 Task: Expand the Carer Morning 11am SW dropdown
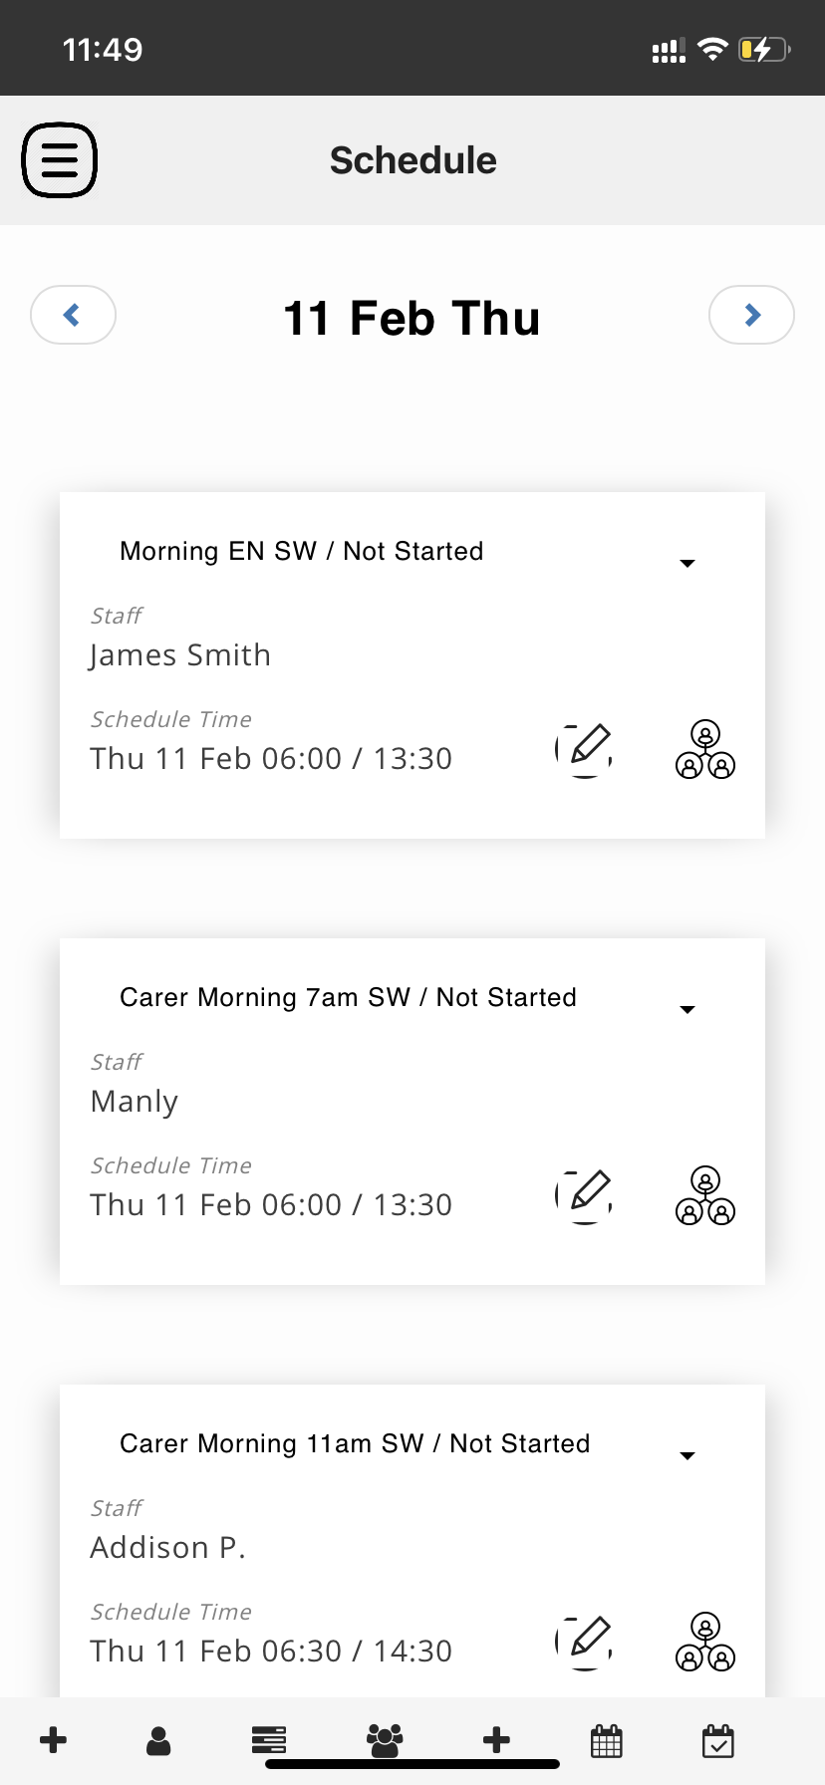[x=687, y=1455]
